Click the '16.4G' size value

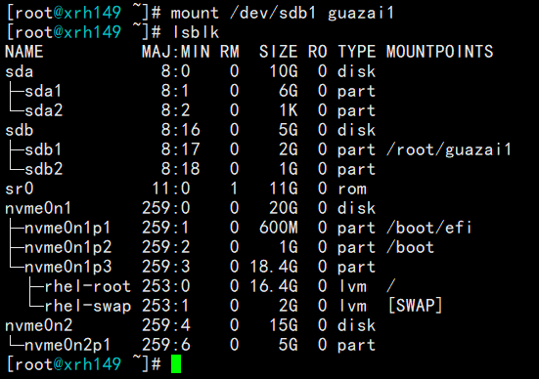click(x=274, y=286)
